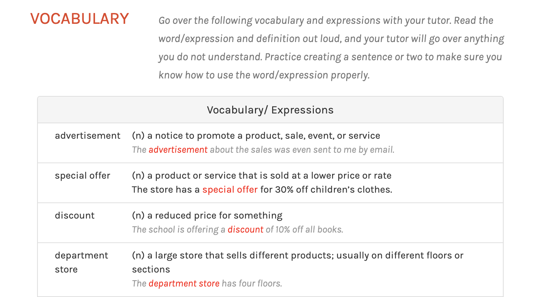This screenshot has height=297, width=545.
Task: Click the text 'of 10% off all books'
Action: click(x=304, y=230)
